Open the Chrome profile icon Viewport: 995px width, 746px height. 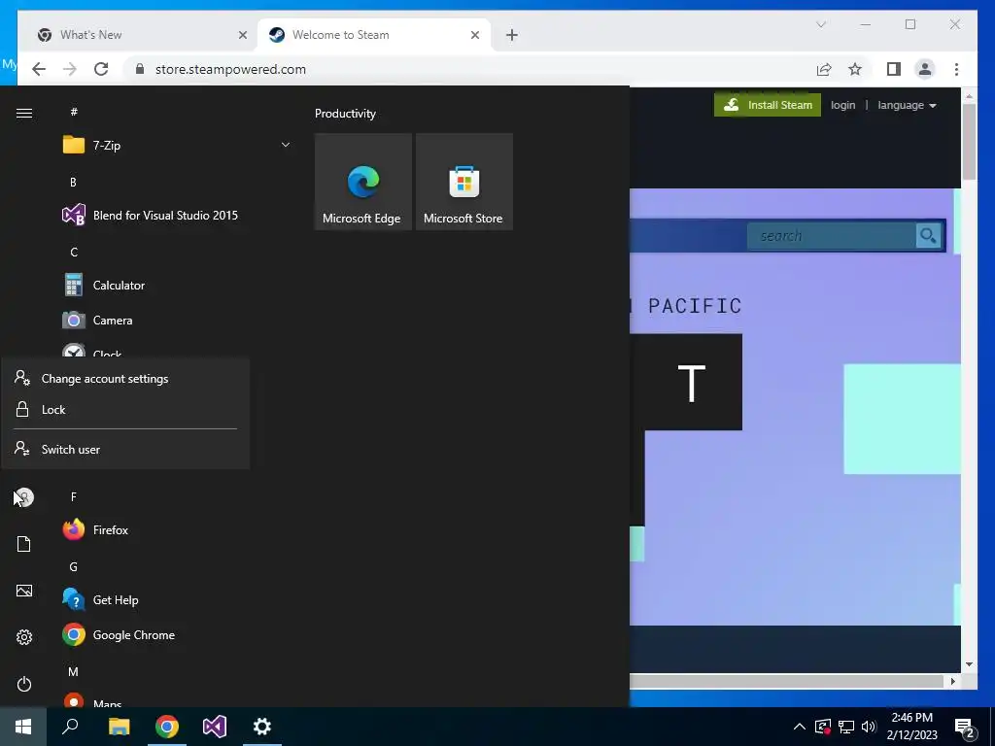tap(925, 69)
